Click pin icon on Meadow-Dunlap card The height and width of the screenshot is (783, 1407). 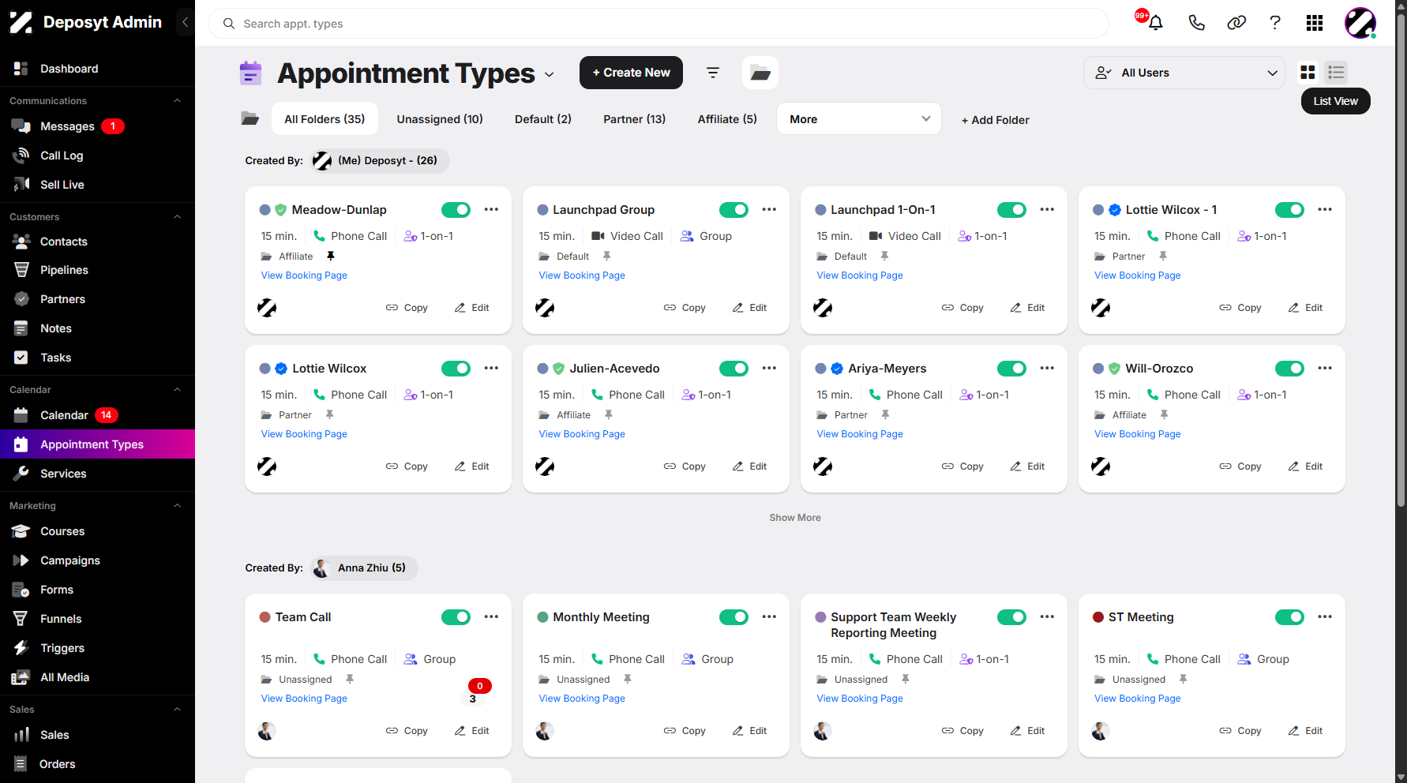coord(331,257)
